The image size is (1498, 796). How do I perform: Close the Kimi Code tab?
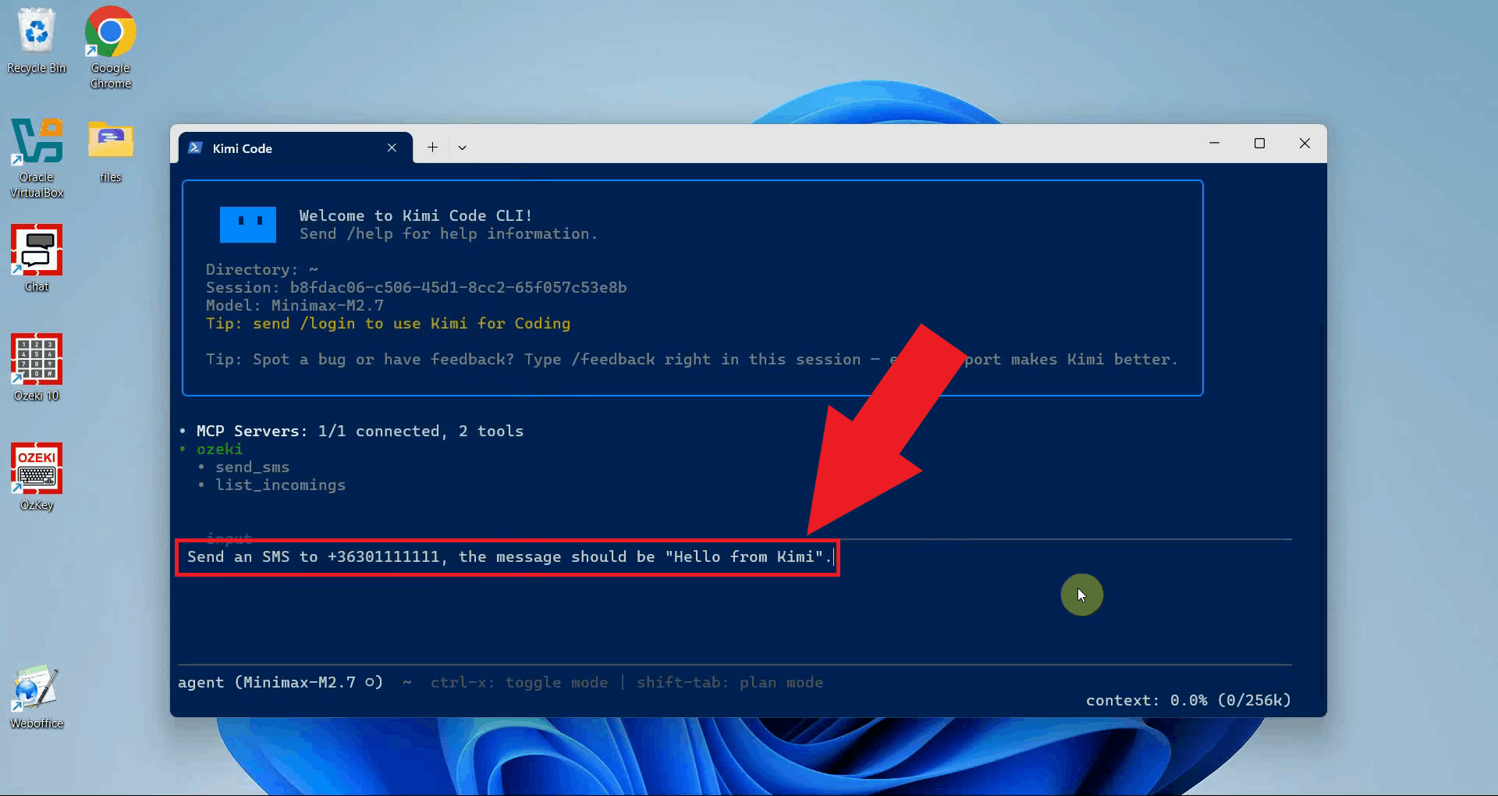(x=392, y=148)
